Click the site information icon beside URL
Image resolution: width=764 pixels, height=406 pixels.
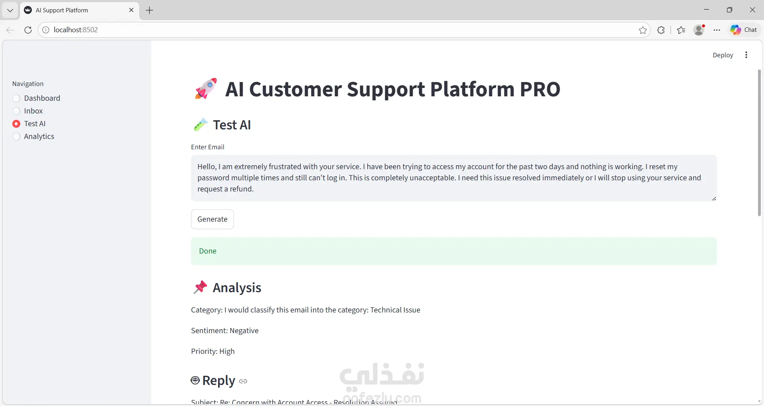click(x=46, y=30)
